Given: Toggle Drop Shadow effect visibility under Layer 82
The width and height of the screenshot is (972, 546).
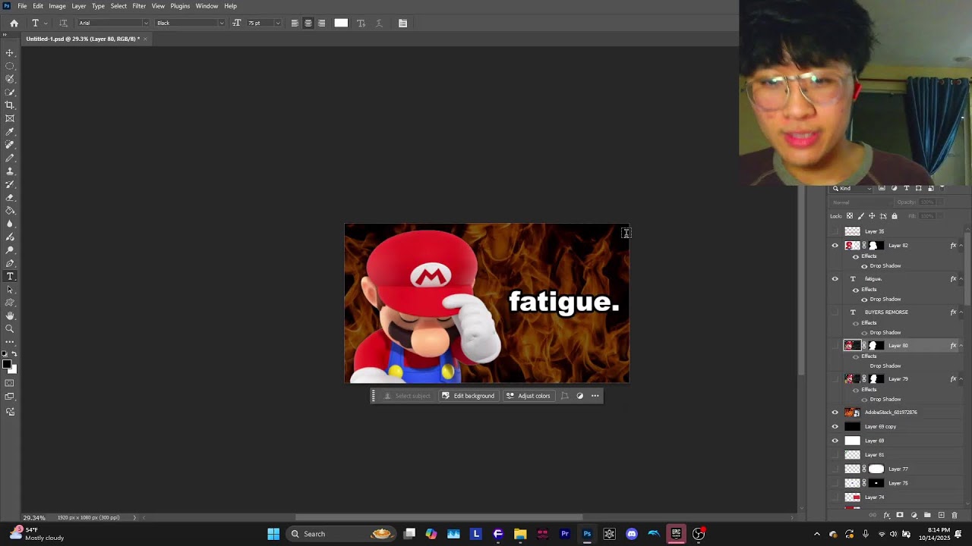Looking at the screenshot, I should 864,266.
